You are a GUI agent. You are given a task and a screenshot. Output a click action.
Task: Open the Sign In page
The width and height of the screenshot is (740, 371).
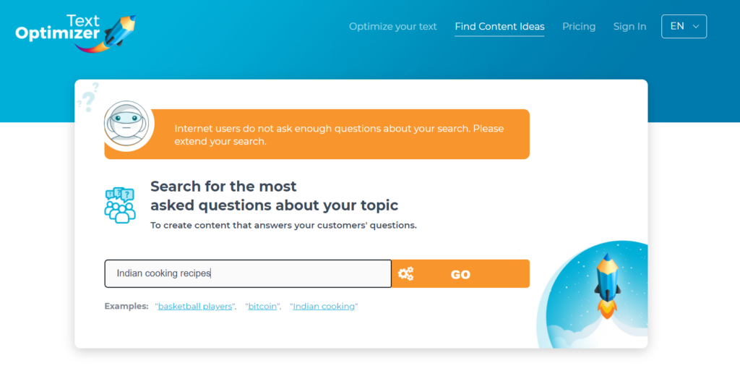[629, 27]
